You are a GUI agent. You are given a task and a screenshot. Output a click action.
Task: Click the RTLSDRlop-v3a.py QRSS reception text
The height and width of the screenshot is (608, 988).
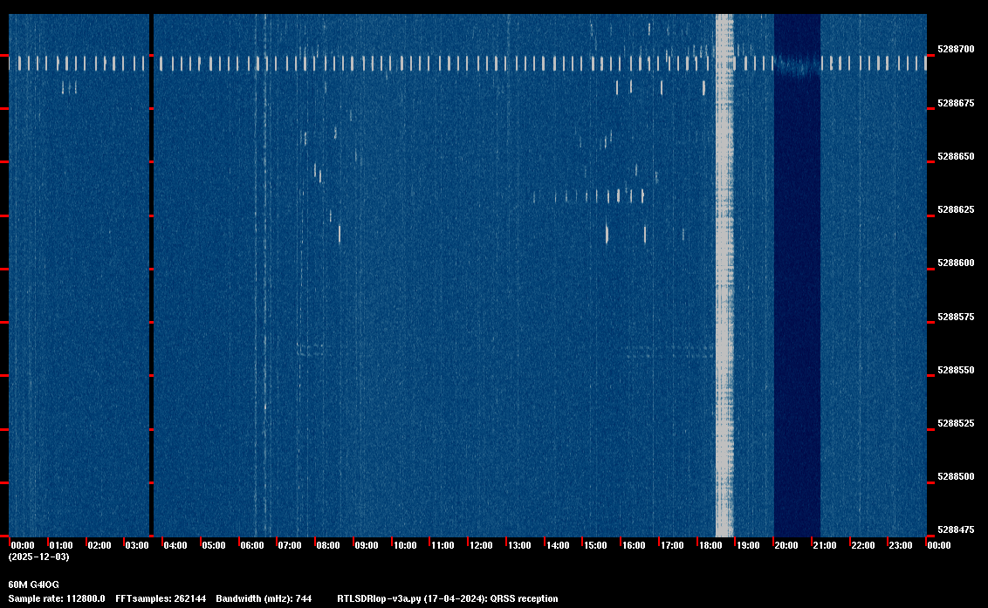[x=448, y=598]
